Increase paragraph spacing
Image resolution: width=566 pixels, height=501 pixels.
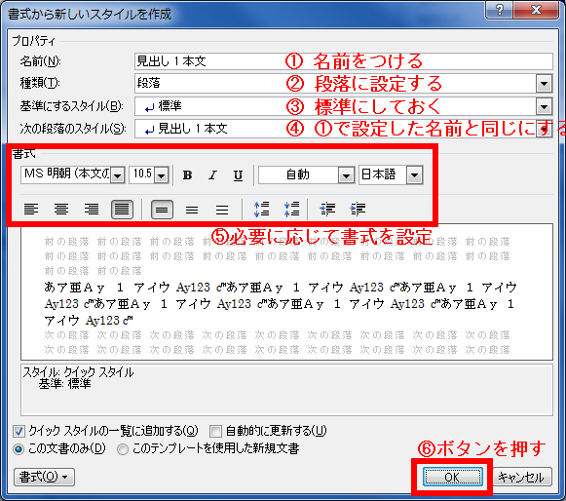tap(262, 210)
